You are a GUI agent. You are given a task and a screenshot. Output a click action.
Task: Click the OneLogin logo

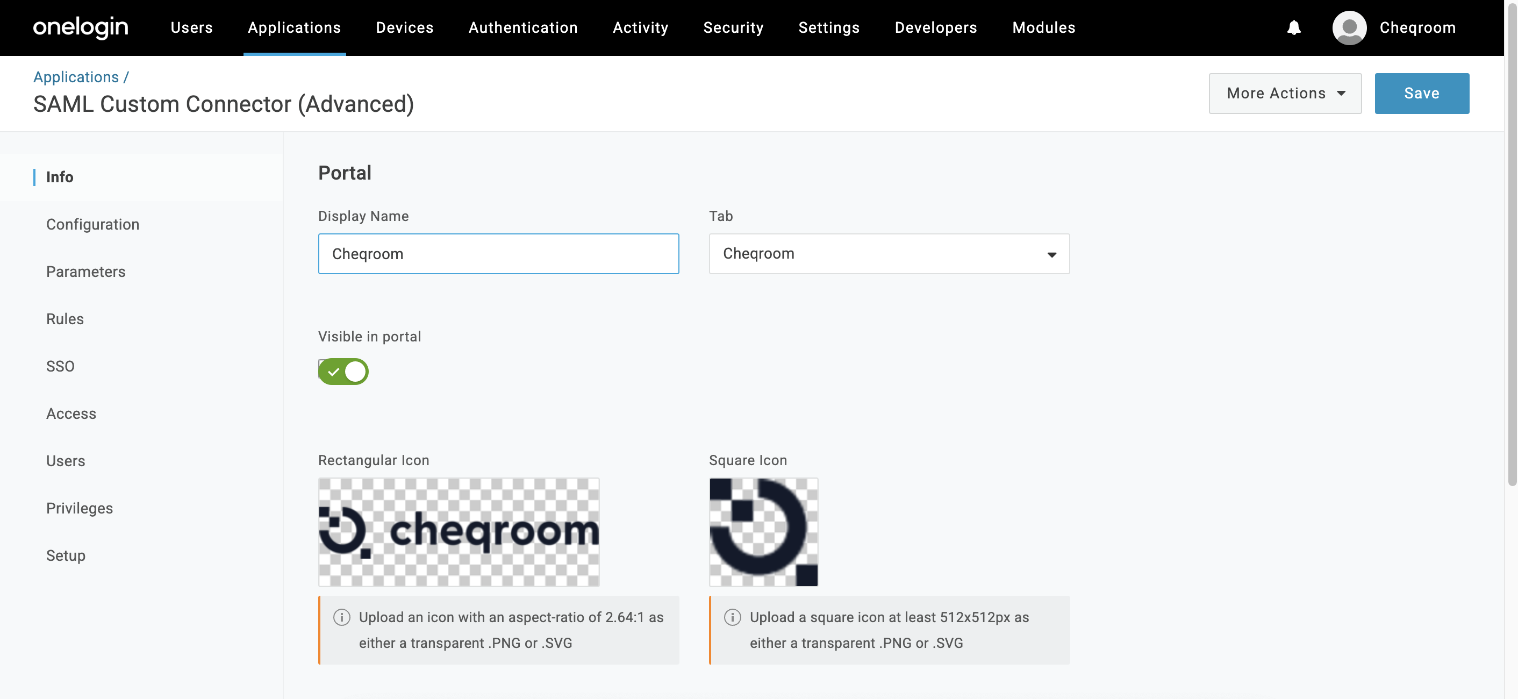pos(81,27)
